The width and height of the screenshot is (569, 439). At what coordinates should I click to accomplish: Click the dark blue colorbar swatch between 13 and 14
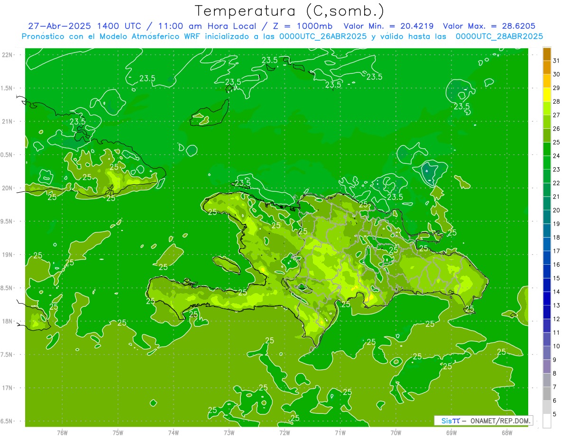point(547,298)
